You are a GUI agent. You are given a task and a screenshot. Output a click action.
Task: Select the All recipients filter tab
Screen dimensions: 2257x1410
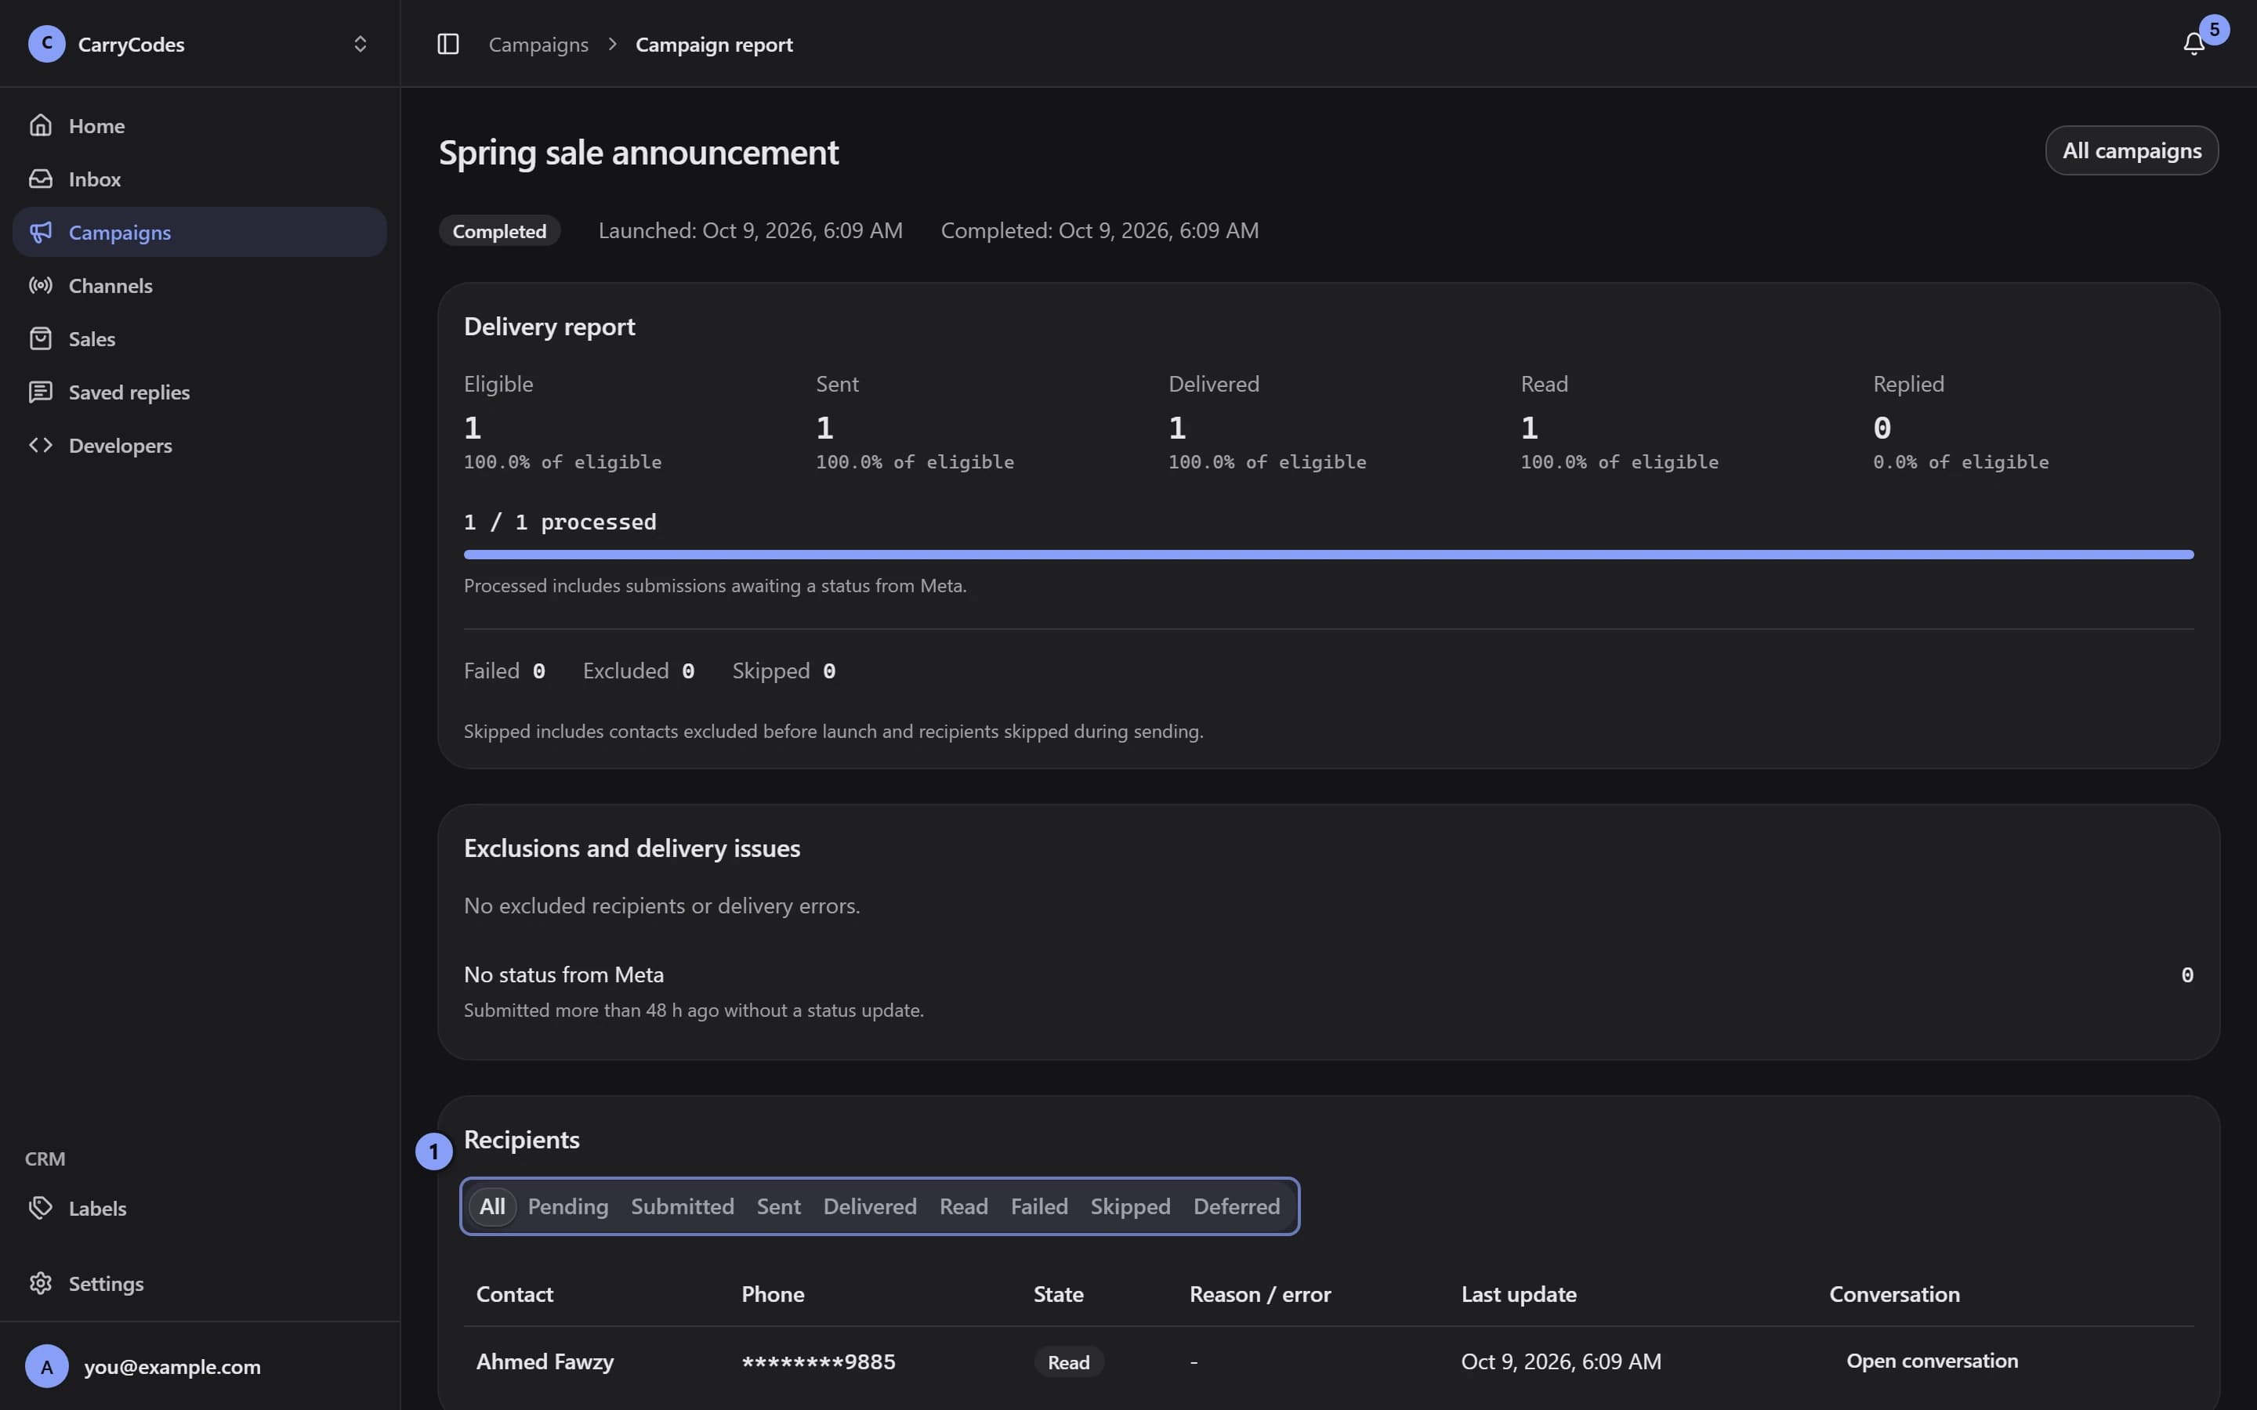[x=491, y=1206]
